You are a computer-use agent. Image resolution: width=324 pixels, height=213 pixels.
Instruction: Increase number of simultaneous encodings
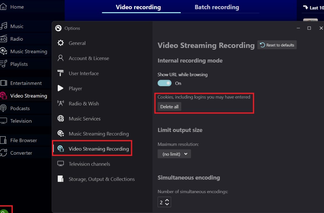coord(167,200)
